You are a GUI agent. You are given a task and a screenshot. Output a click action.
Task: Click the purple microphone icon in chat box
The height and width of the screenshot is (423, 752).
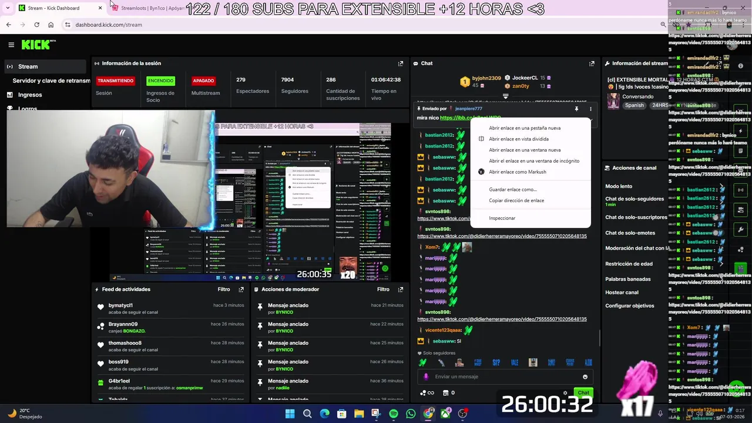coord(426,377)
